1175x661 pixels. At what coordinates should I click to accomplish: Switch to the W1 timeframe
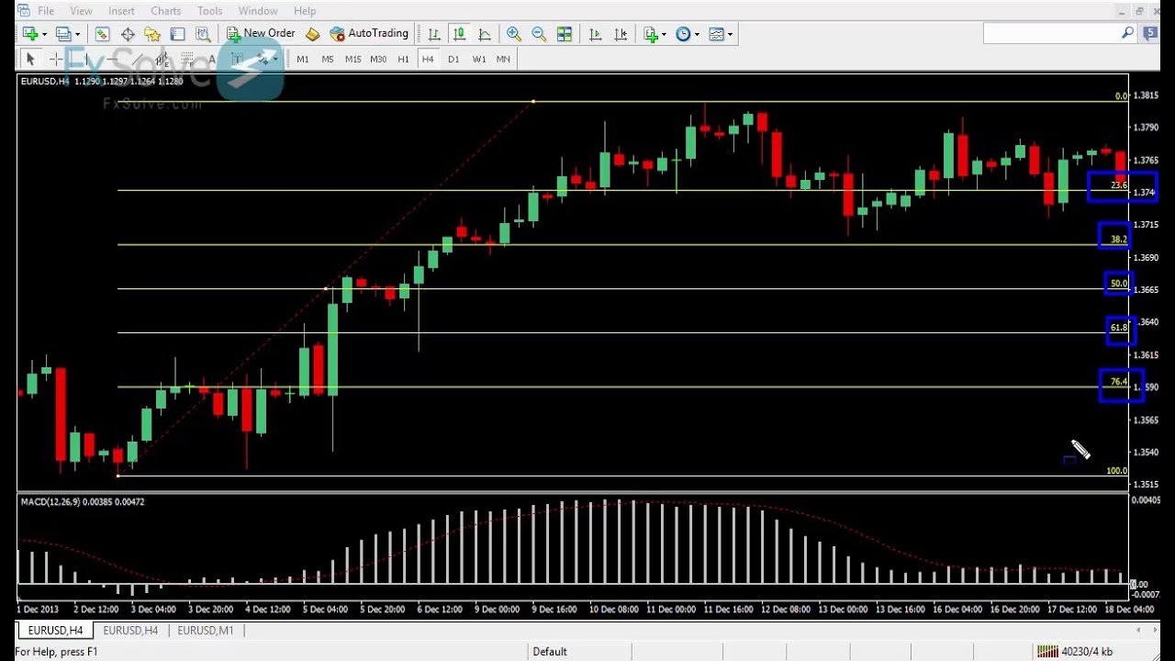(479, 59)
